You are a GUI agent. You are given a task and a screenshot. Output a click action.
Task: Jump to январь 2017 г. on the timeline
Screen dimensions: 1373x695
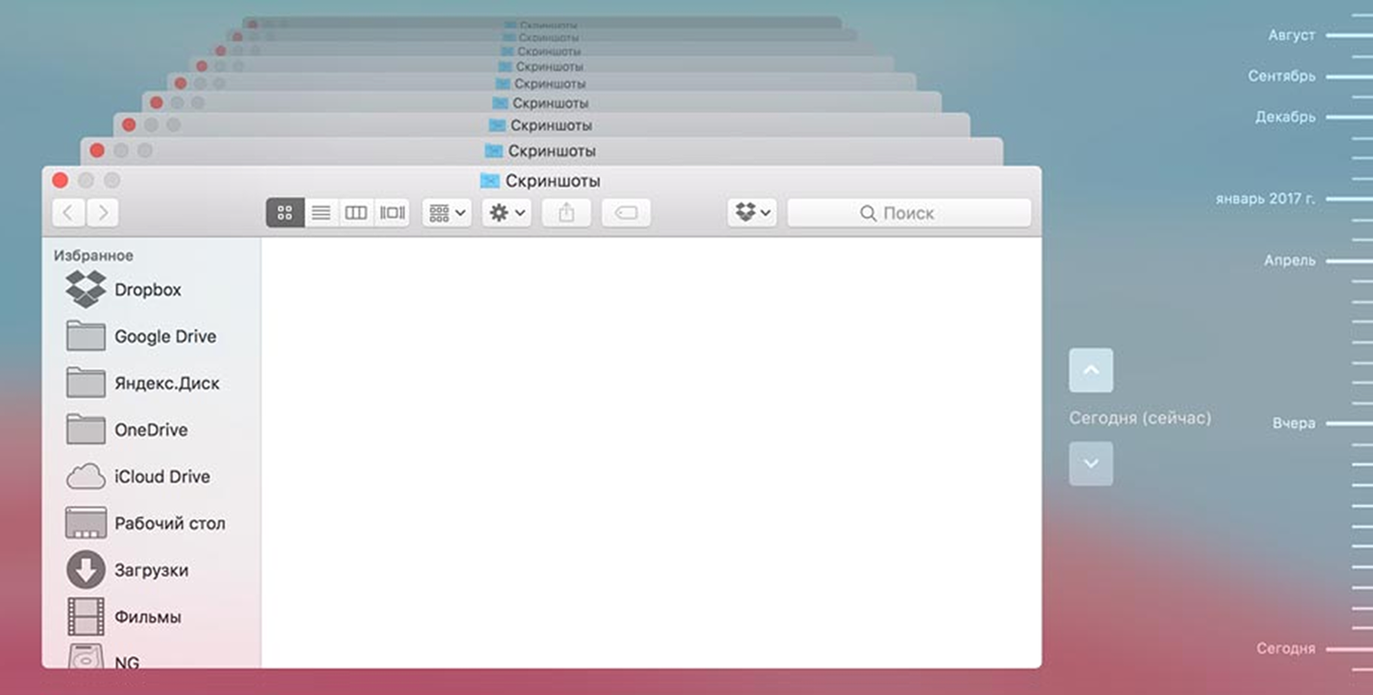tap(1266, 198)
